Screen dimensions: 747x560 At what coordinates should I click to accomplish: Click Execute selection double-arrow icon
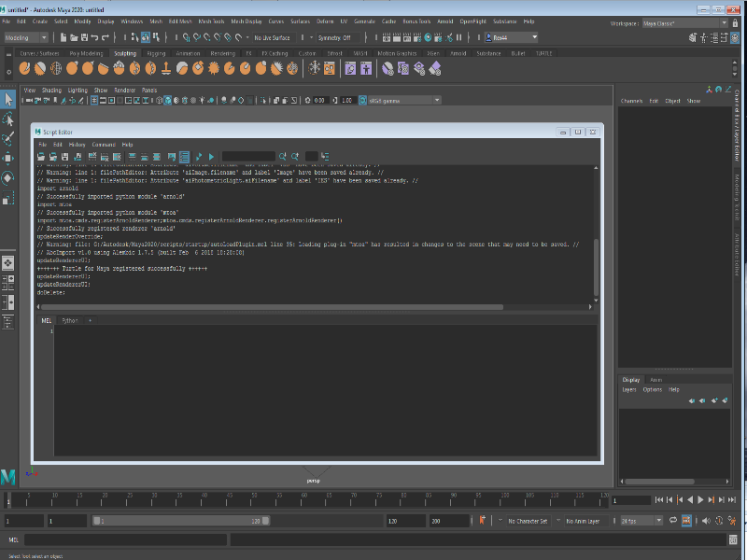[199, 157]
